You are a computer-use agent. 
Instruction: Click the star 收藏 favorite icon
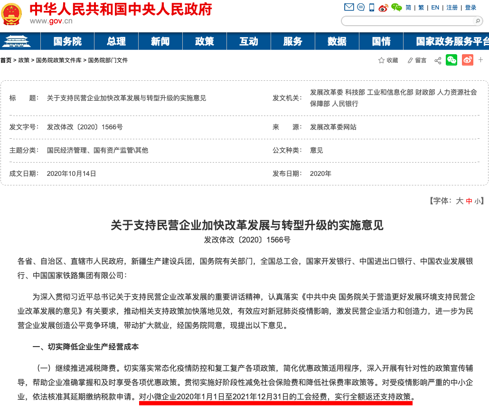point(381,60)
